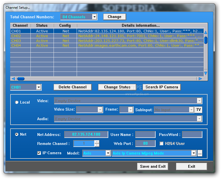Viewport: 221px width, 179px height.
Task: Select the CH04 channel row
Action: 107,46
